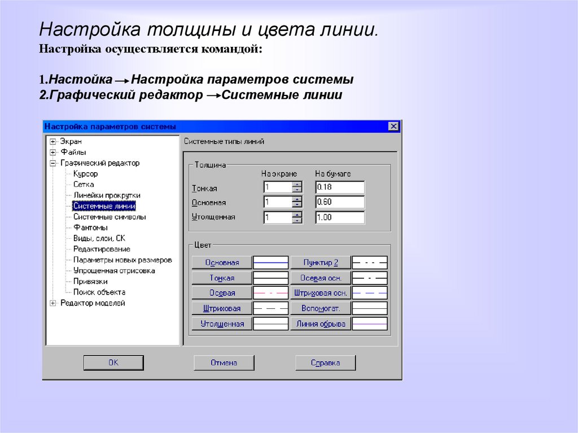Click the Файлы tree label
The image size is (578, 433).
pyautogui.click(x=73, y=152)
